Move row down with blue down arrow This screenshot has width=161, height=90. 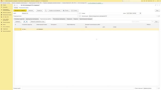coord(27,22)
